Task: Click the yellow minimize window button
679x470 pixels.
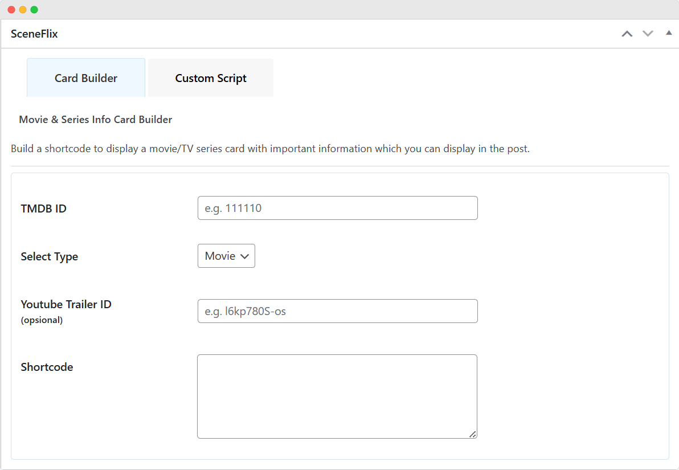Action: pos(23,10)
